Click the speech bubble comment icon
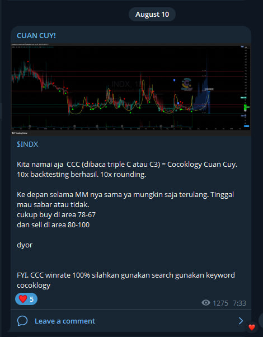Viewport: 263px width, 337px height. click(x=22, y=321)
